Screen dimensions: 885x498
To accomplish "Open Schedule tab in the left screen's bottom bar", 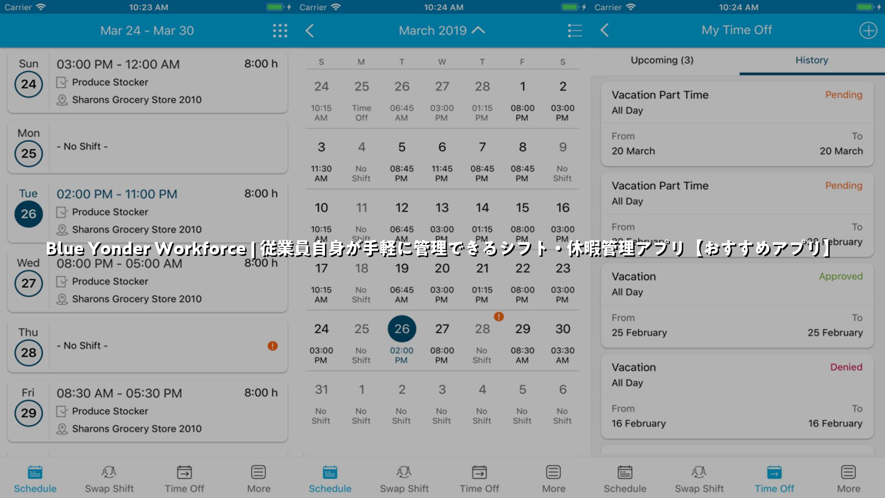I will coord(35,480).
